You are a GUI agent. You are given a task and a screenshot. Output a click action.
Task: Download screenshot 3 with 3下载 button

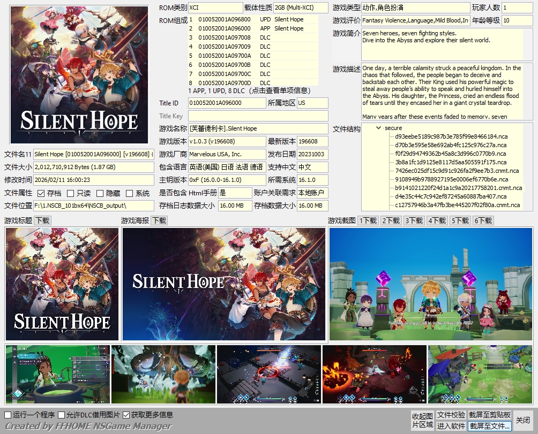click(414, 220)
